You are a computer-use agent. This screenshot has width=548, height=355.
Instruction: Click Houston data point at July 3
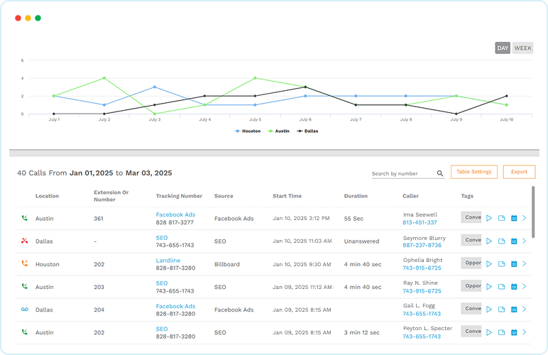click(x=155, y=87)
